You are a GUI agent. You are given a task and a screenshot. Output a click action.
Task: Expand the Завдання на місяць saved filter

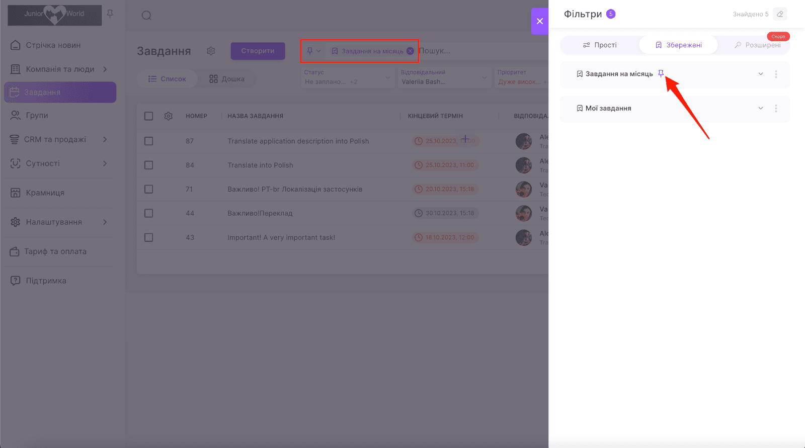click(x=761, y=74)
